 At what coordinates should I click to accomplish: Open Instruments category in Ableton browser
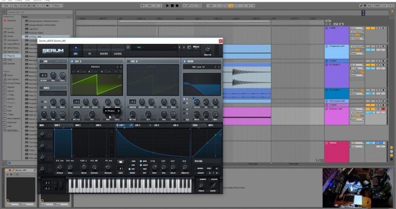[x=12, y=40]
